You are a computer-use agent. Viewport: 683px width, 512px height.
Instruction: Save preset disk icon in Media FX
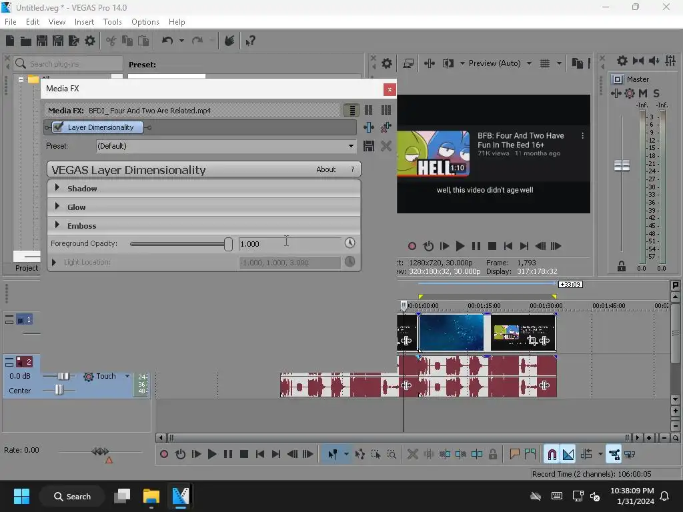[368, 146]
